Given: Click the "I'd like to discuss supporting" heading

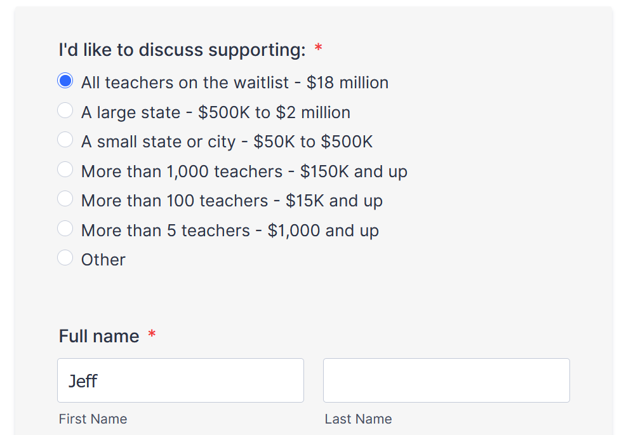Looking at the screenshot, I should point(182,50).
